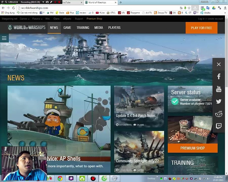Open the Reddit social link
Viewport: 228px width, 182px height.
click(x=219, y=114)
